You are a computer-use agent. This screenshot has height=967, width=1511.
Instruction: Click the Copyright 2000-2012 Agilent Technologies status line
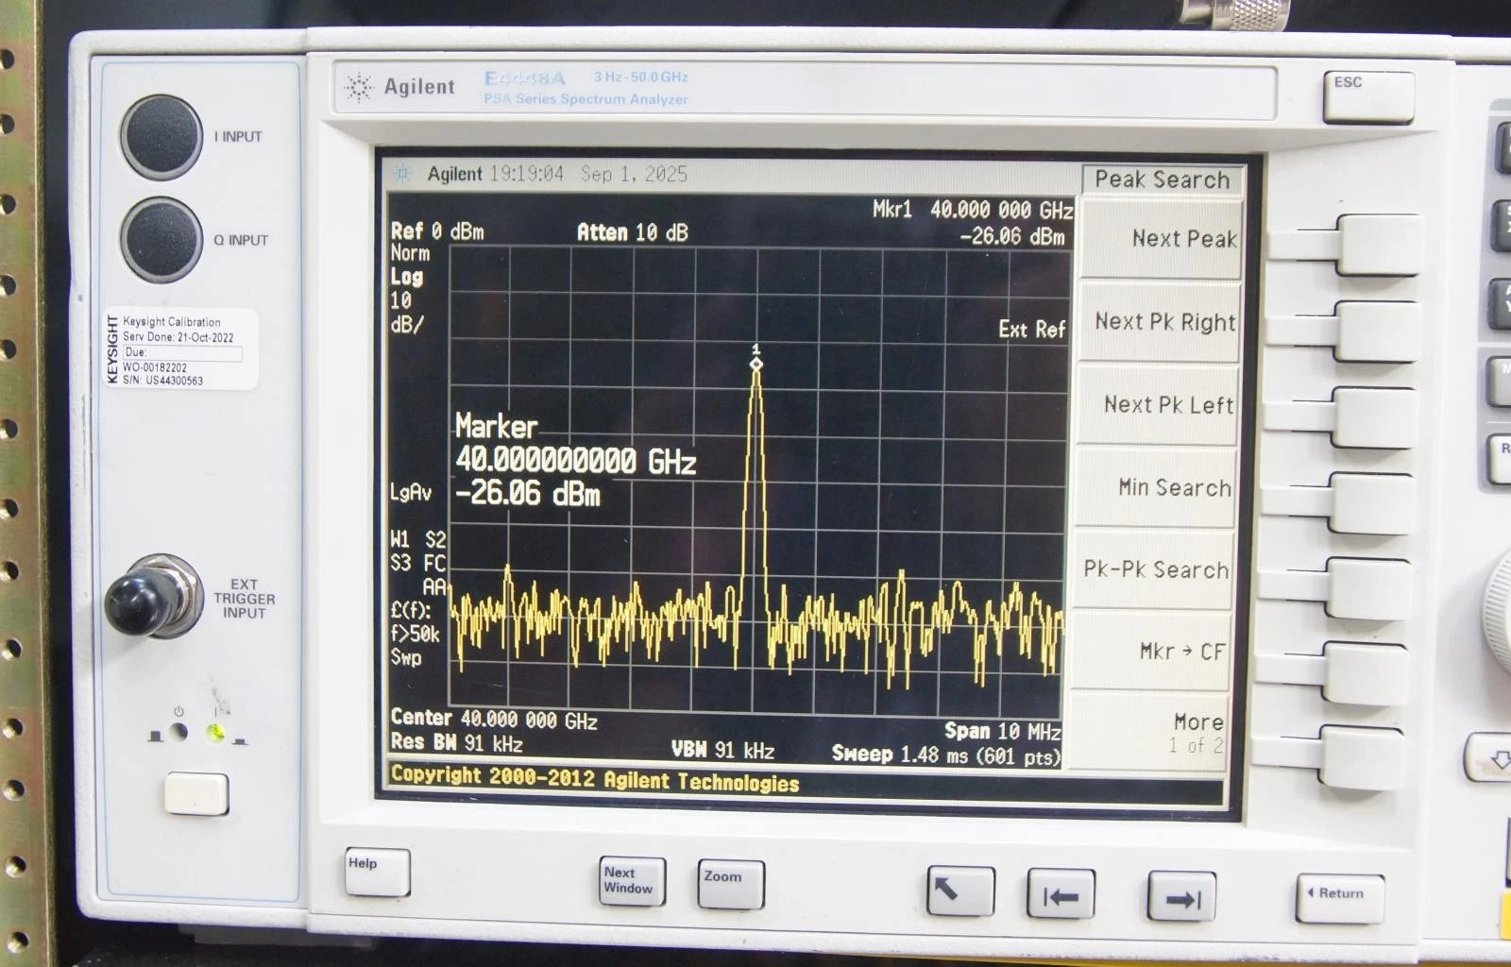(x=595, y=779)
